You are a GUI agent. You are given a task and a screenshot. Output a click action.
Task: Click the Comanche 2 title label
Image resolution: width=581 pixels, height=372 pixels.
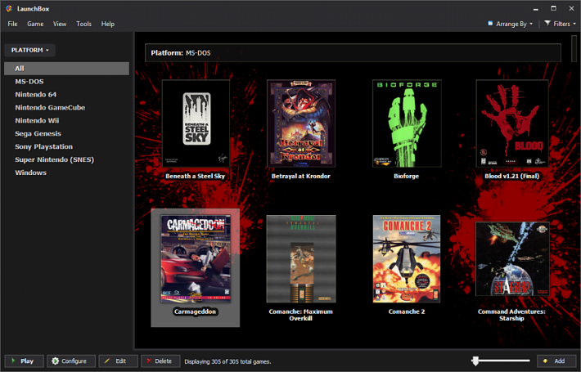[407, 311]
